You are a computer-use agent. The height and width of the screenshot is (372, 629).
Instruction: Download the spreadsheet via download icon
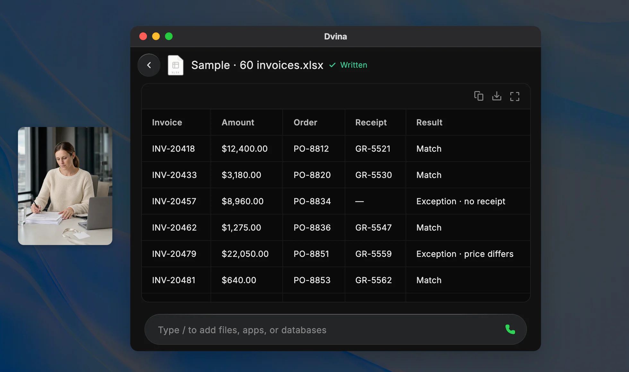pyautogui.click(x=496, y=96)
